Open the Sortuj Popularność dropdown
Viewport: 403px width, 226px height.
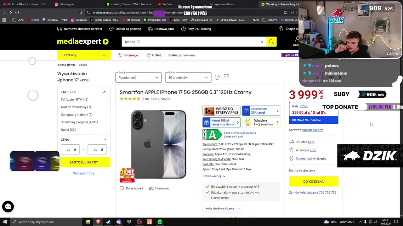coord(139,78)
